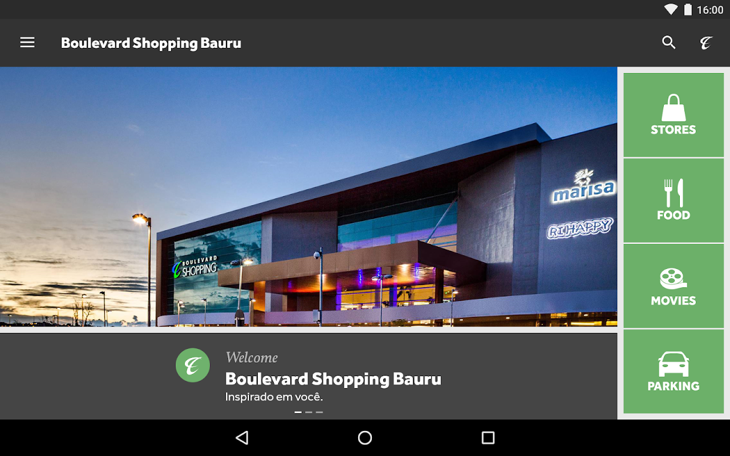Open the Parking tile
Screen dimensions: 730x456
pyautogui.click(x=674, y=371)
